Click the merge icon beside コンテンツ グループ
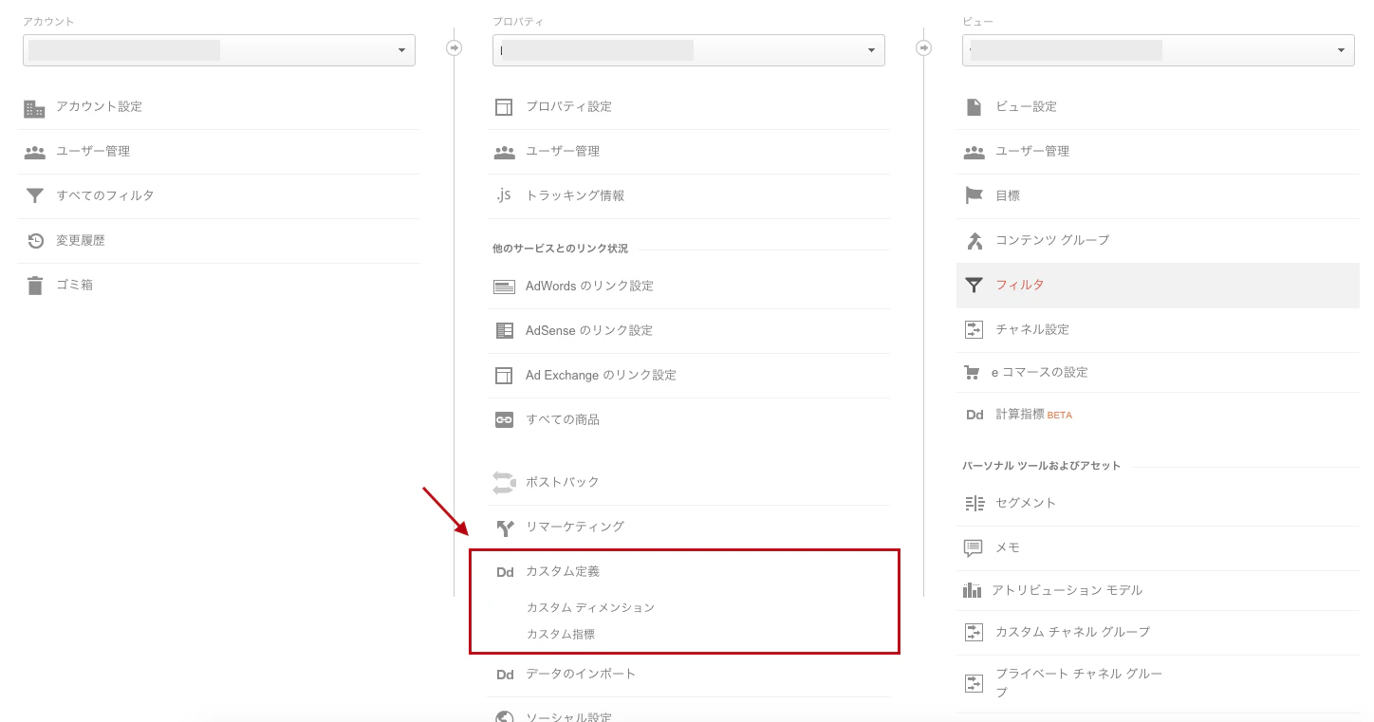 pos(974,240)
